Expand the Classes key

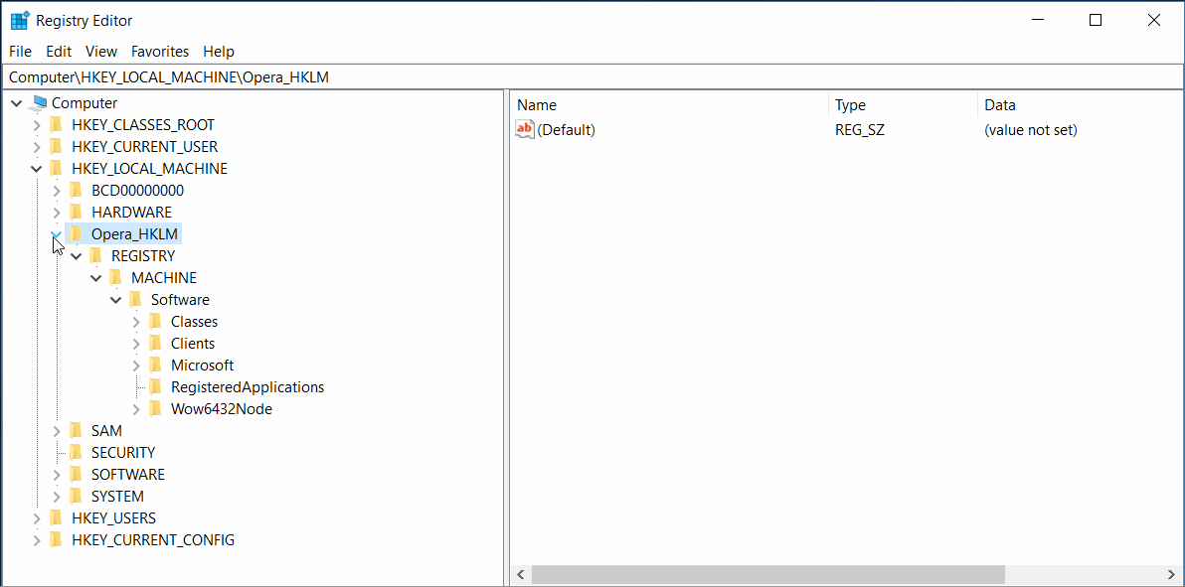[x=136, y=322]
